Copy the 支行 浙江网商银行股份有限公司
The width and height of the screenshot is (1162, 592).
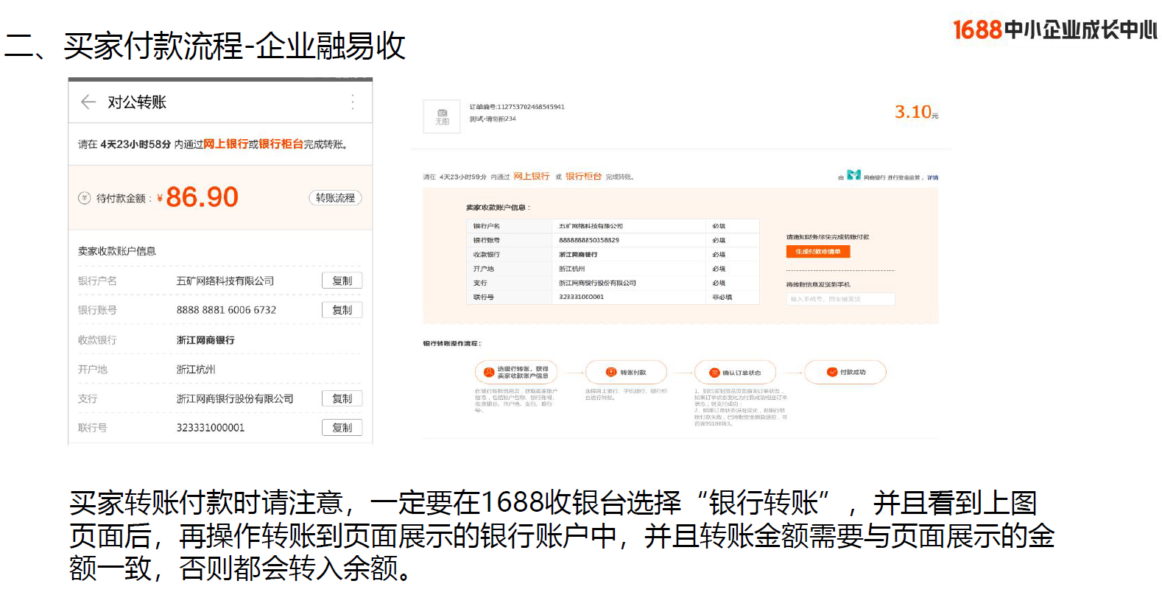pyautogui.click(x=342, y=398)
